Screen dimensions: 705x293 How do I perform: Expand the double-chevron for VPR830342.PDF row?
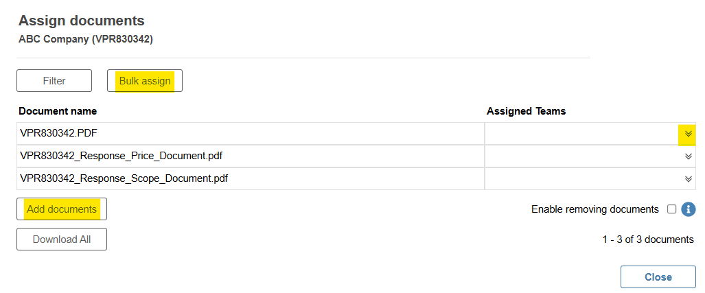[688, 134]
